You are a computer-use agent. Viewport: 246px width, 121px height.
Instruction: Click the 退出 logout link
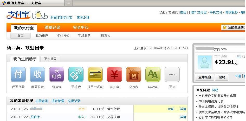point(183,12)
